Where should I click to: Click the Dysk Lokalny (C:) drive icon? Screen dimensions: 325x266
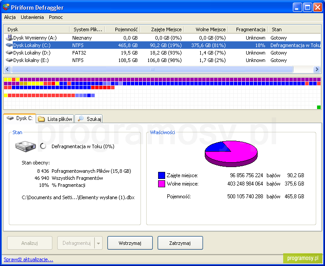(9, 45)
